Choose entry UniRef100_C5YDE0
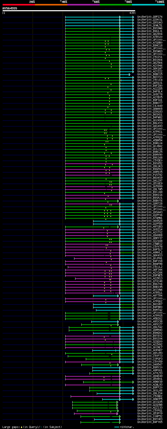The height and width of the screenshot is (429, 167). click(150, 161)
